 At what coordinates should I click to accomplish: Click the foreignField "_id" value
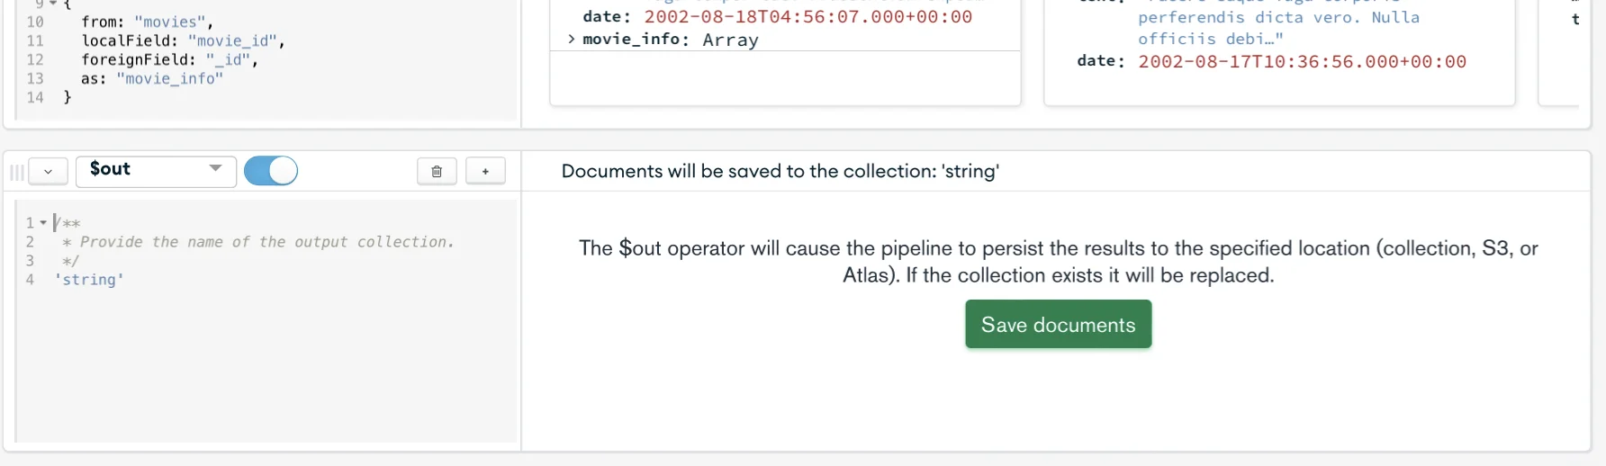click(230, 59)
